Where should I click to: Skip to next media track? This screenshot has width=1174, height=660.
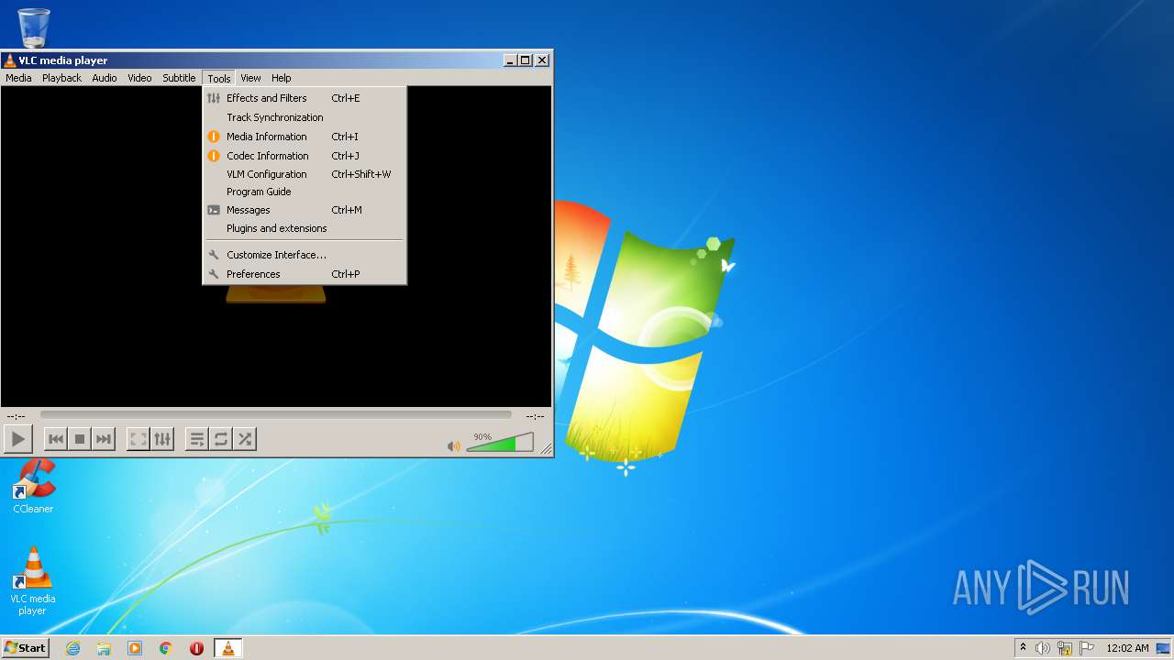(104, 439)
